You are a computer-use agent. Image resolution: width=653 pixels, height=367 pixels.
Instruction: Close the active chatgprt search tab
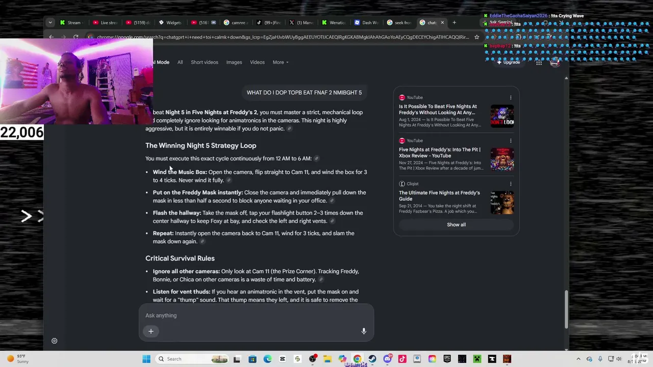coord(442,22)
